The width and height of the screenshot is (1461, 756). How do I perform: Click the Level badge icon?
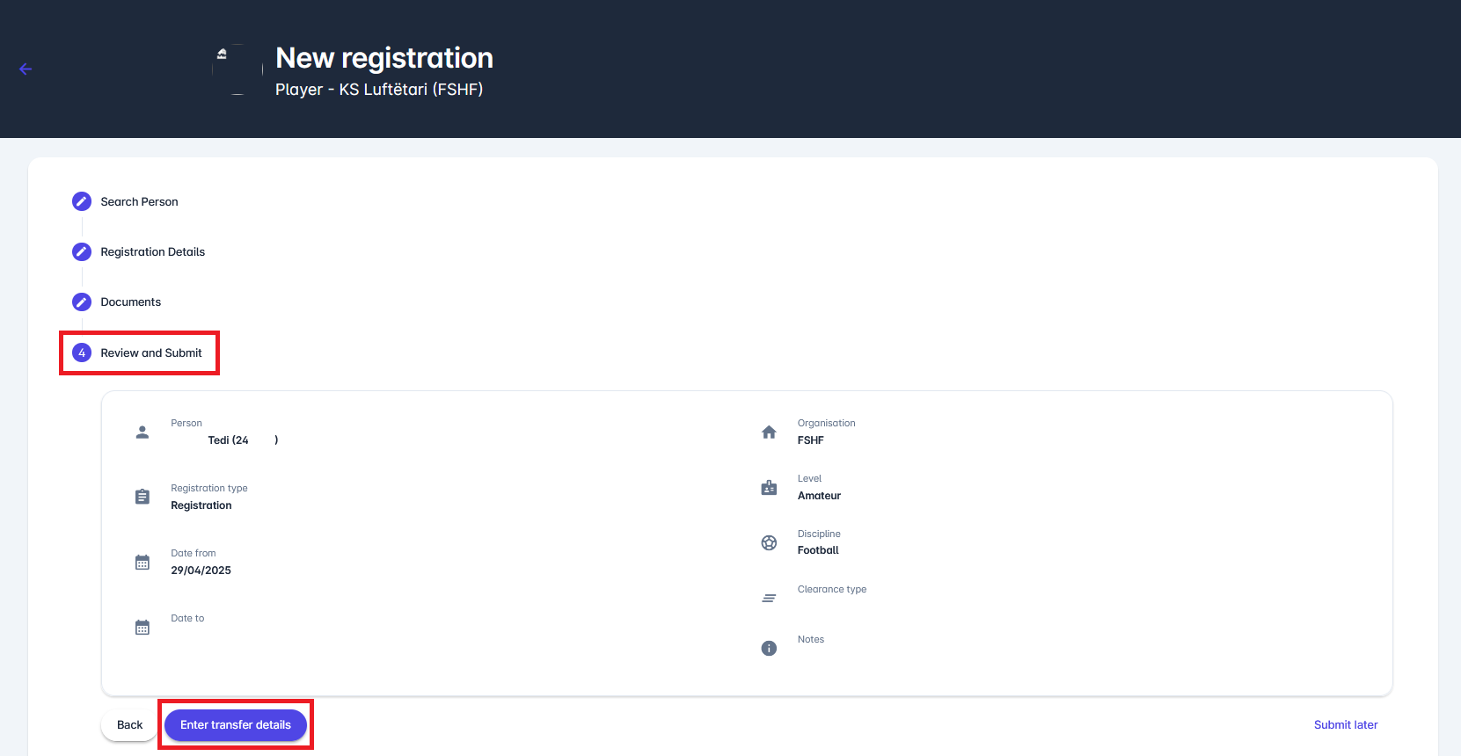pyautogui.click(x=769, y=488)
